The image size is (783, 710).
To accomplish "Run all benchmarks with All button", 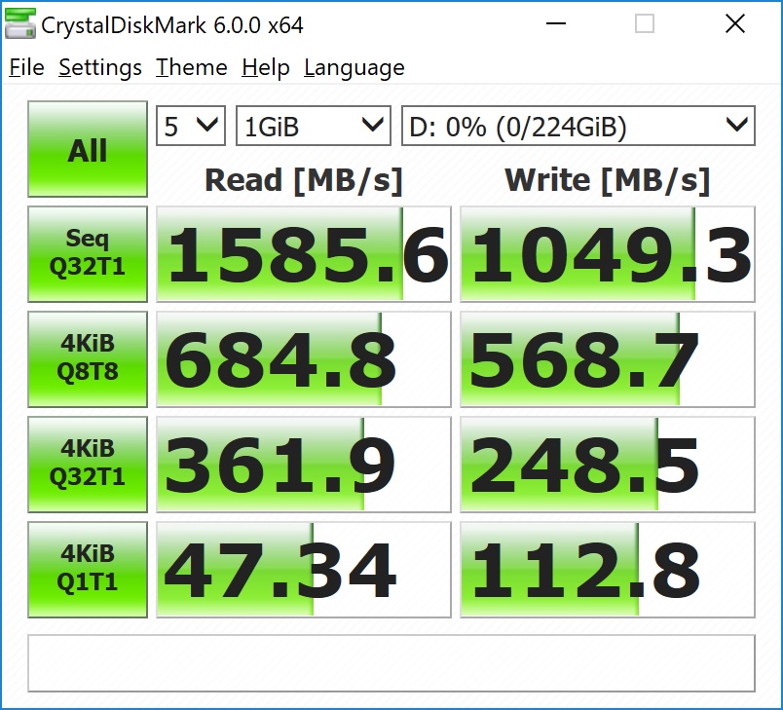I will point(88,149).
